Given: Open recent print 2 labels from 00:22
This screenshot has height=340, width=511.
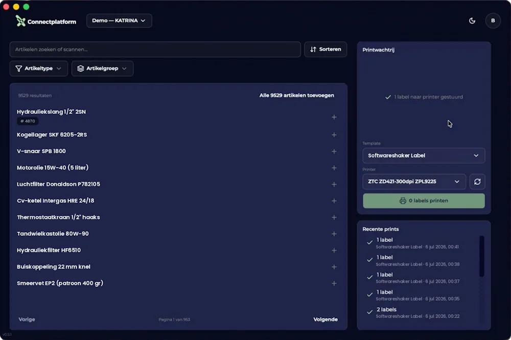Looking at the screenshot, I should [x=417, y=312].
